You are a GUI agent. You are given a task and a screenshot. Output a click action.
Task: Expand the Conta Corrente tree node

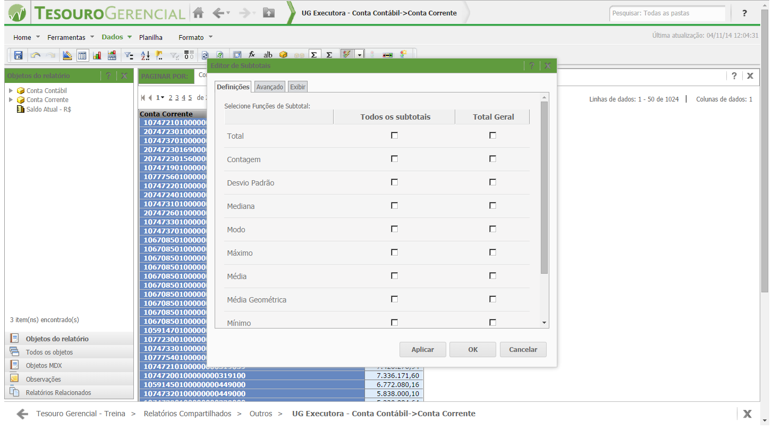tap(11, 99)
